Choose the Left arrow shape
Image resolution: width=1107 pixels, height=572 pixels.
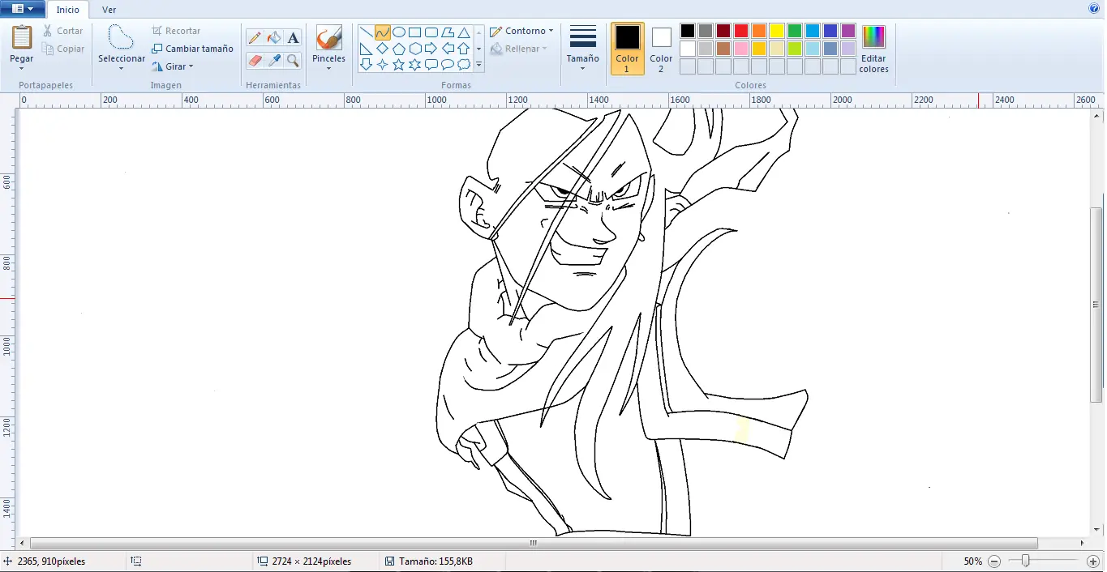point(448,49)
